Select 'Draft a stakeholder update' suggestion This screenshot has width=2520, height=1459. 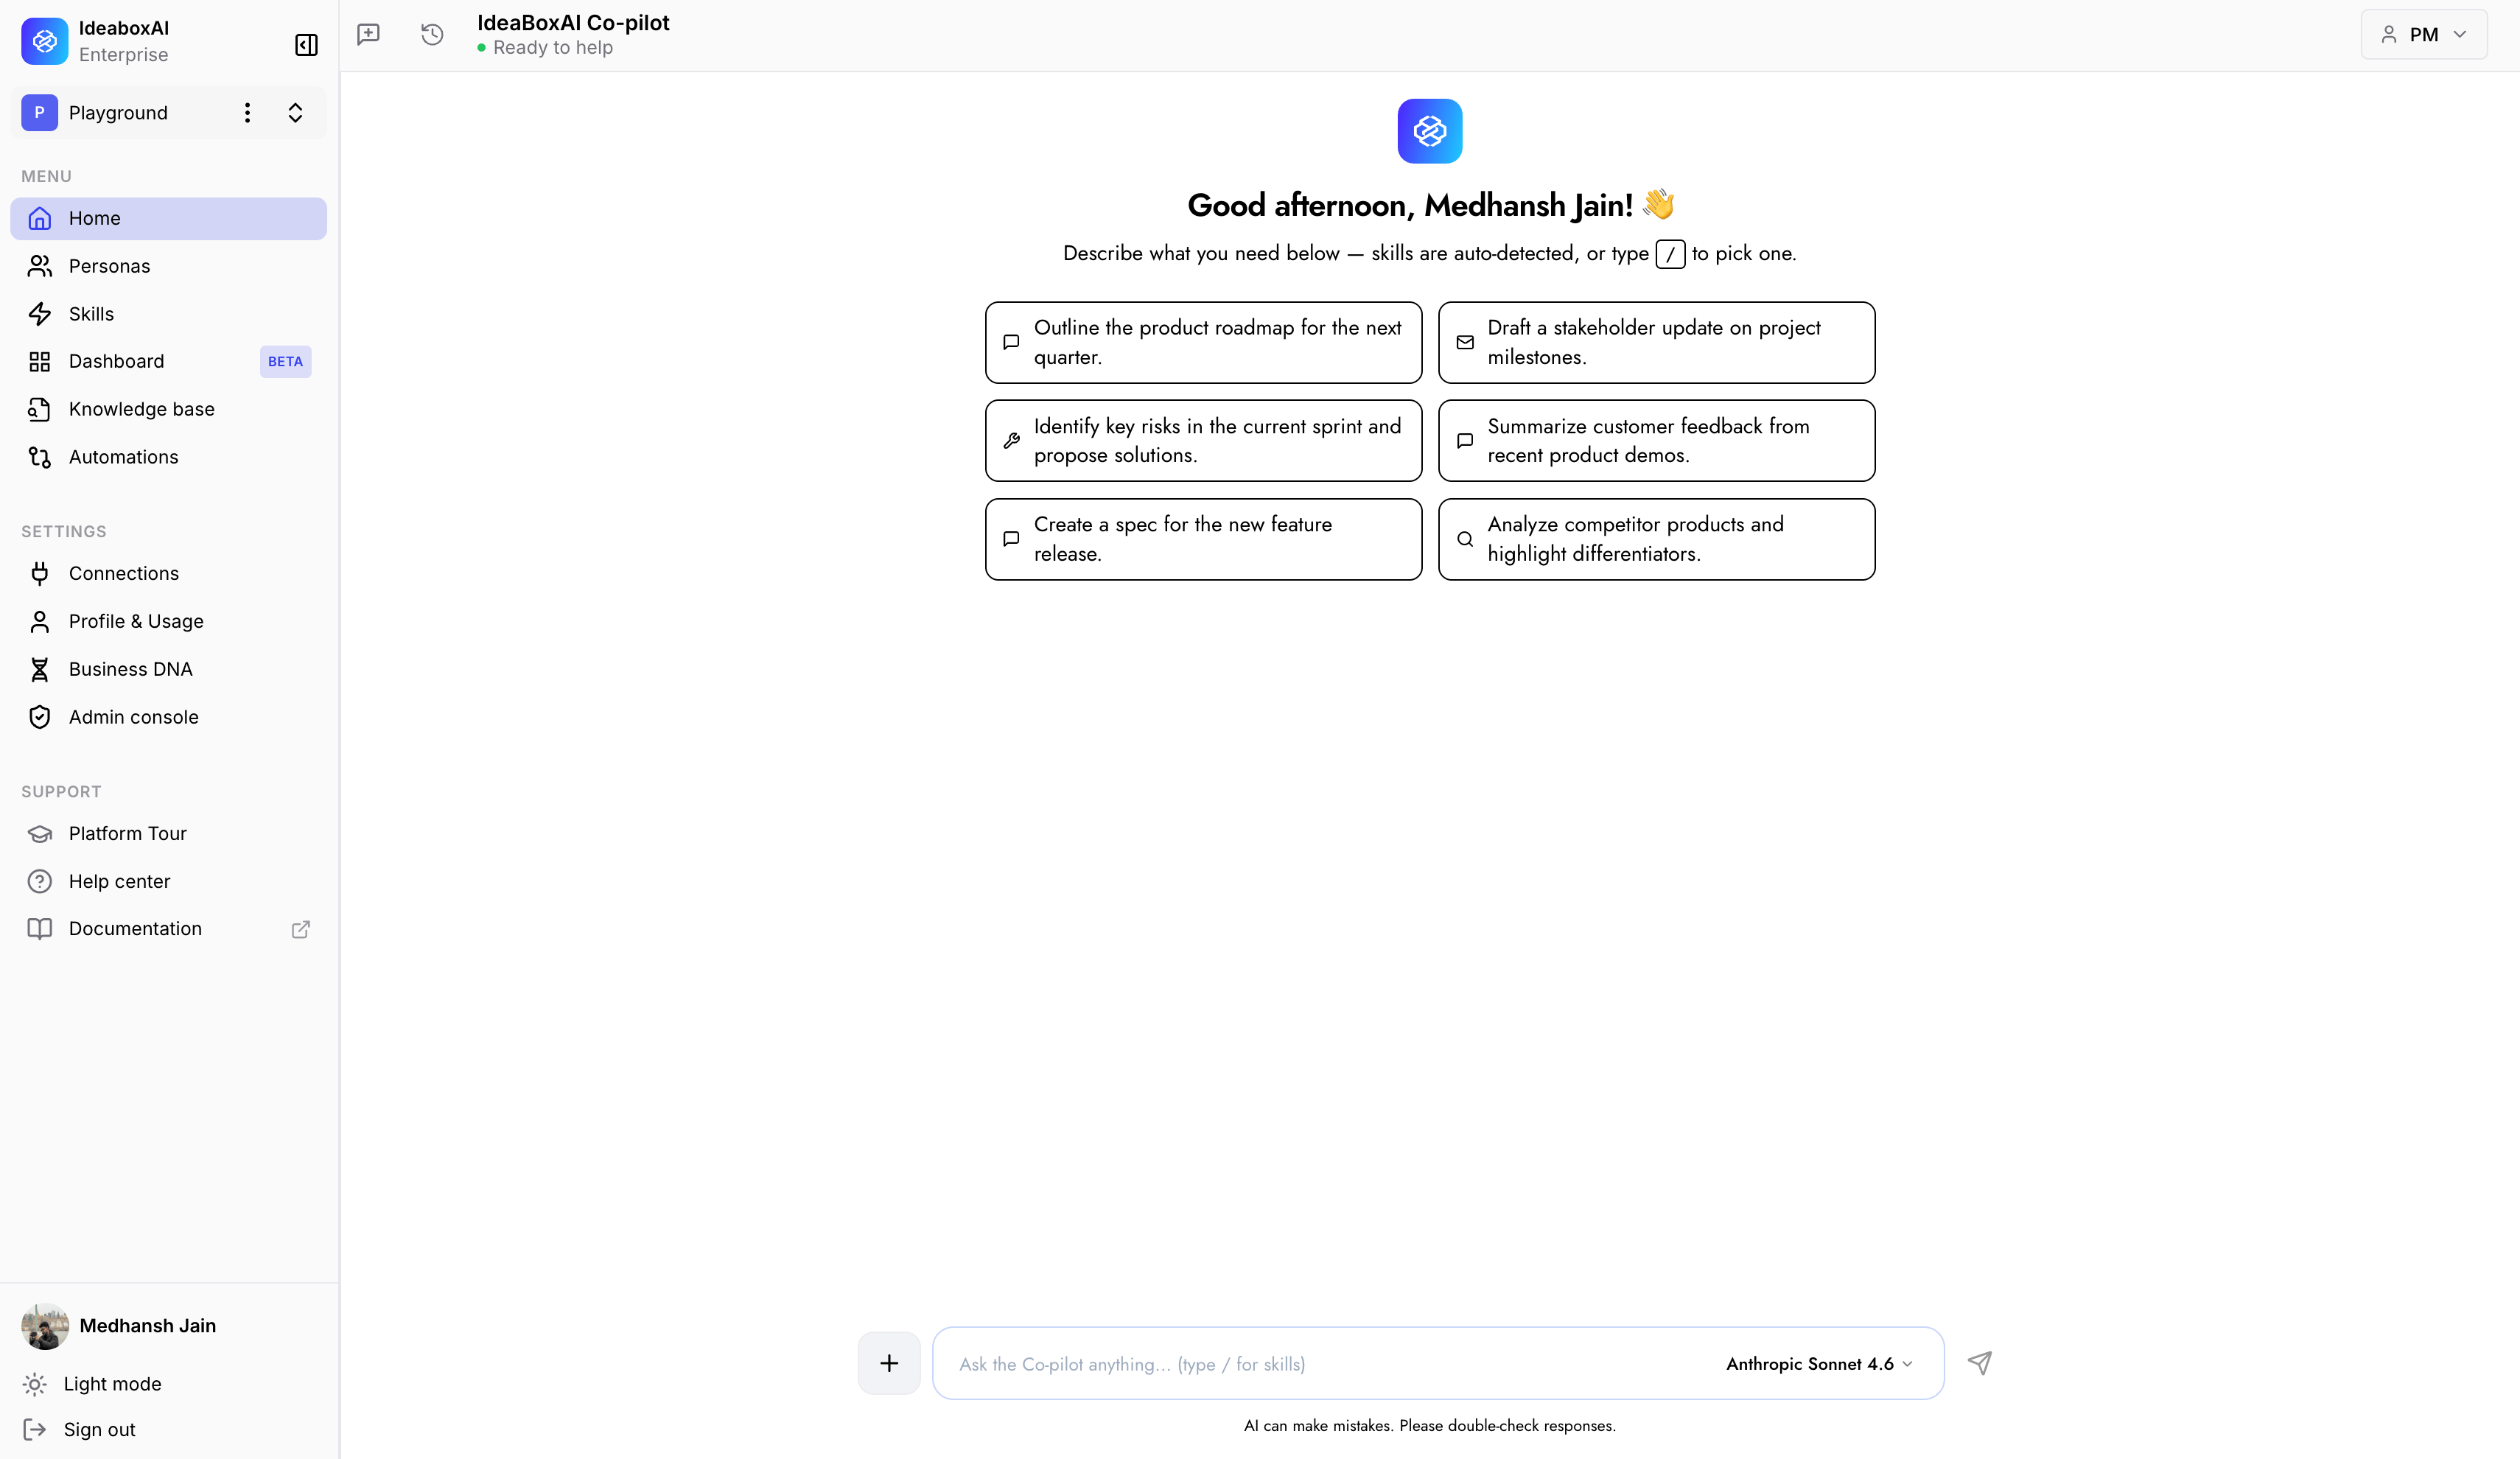(1656, 342)
